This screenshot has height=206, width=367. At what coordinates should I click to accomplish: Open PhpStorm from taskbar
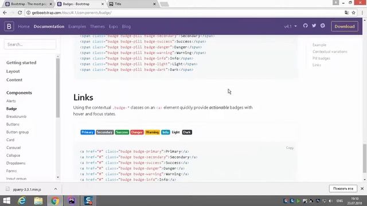click(x=72, y=201)
